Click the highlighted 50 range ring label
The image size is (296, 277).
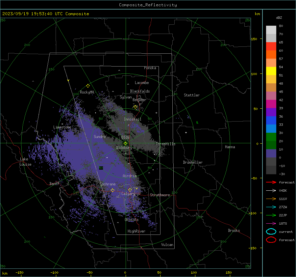point(101,168)
